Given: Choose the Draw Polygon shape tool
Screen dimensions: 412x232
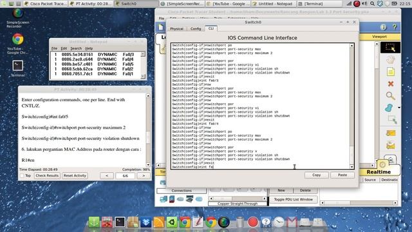Looking at the screenshot, I should click(389, 108).
